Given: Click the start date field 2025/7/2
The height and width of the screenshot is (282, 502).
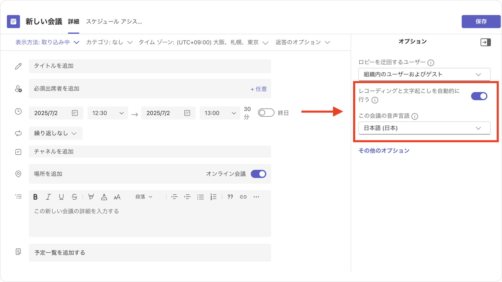Looking at the screenshot, I should 56,113.
